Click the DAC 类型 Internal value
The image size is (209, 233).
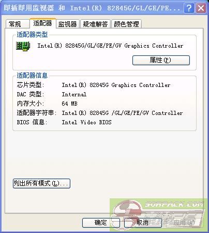[x=74, y=94]
